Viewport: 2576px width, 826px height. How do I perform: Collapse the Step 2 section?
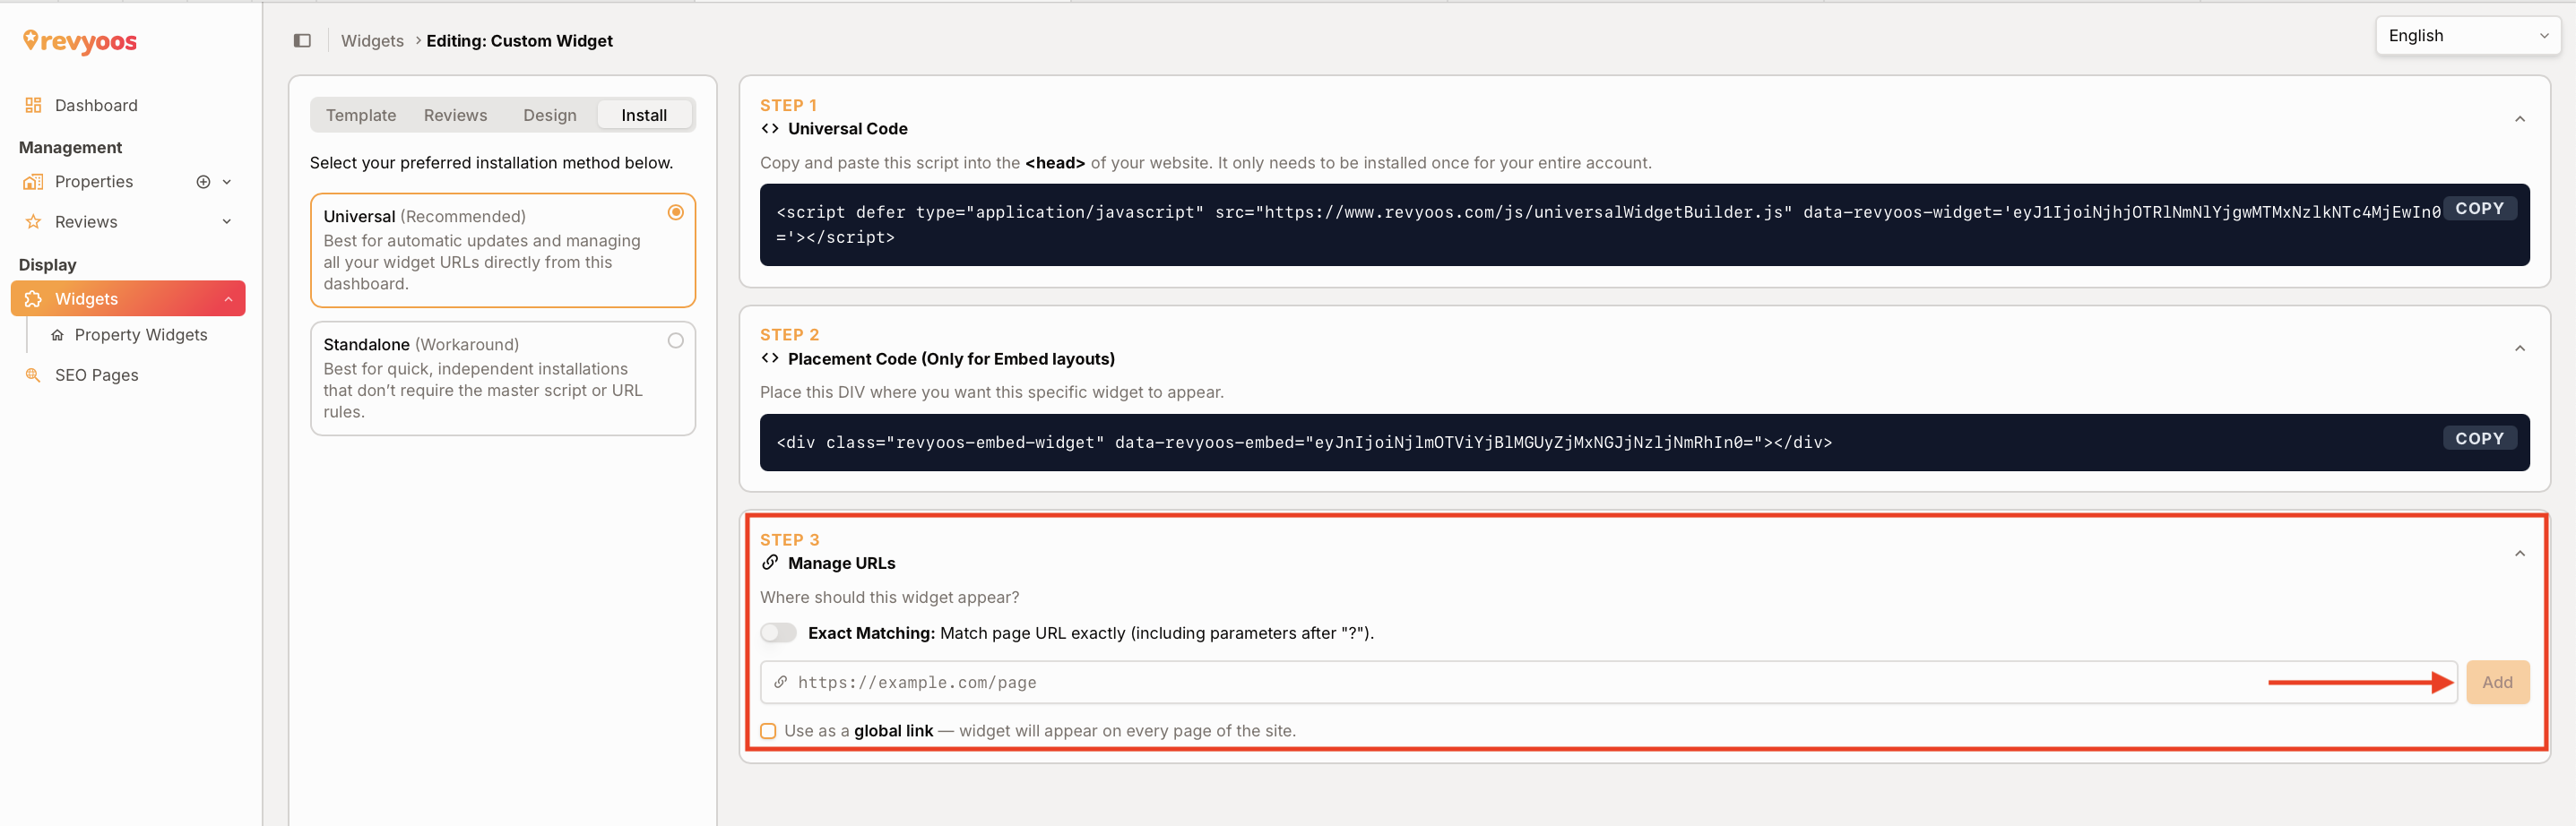[x=2520, y=348]
